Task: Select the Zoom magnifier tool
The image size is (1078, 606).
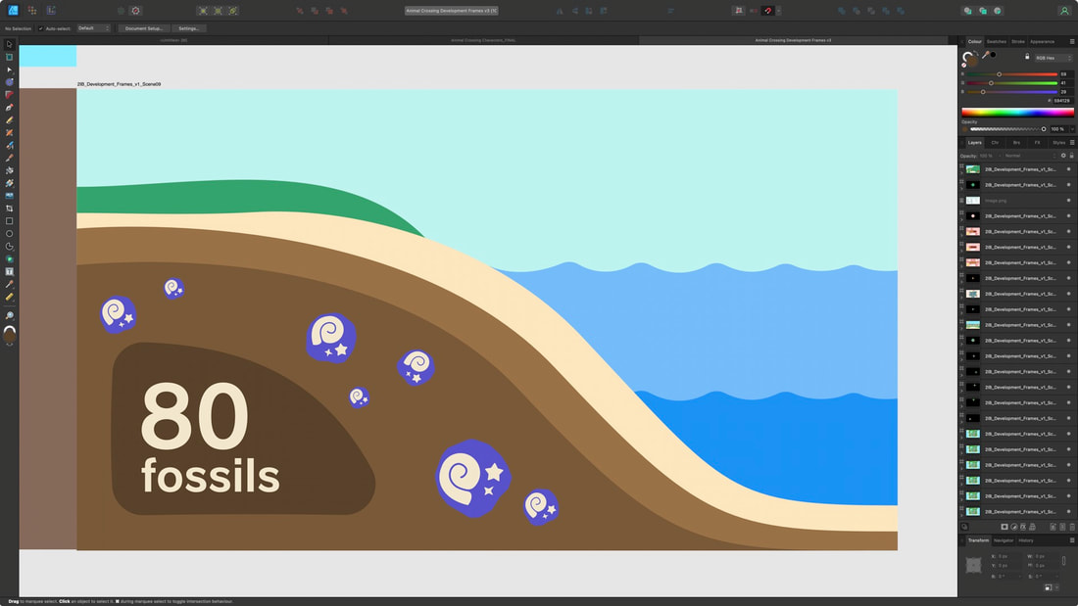Action: 9,315
